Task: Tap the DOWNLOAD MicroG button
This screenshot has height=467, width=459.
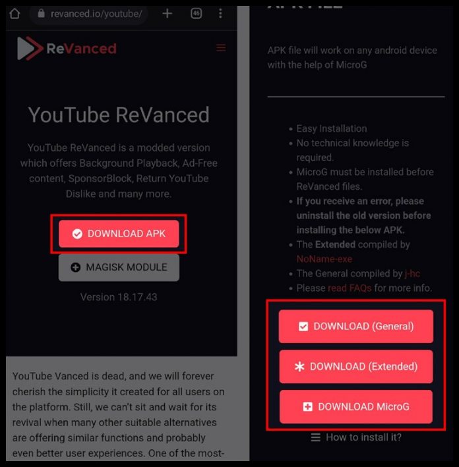Action: click(x=355, y=406)
